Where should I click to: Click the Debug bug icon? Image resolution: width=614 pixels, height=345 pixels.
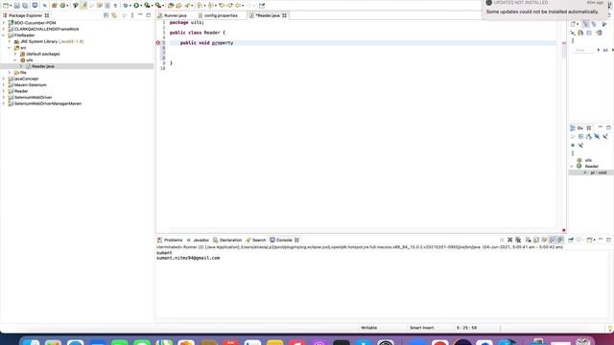(x=126, y=6)
